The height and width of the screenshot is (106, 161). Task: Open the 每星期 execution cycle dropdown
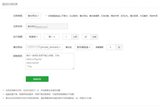point(33,37)
